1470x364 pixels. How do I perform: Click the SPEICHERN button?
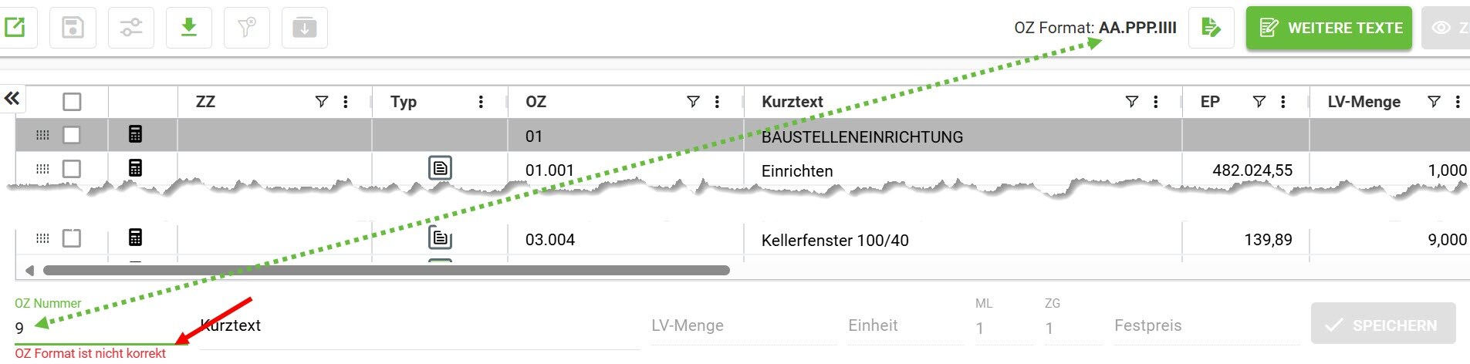(x=1383, y=325)
